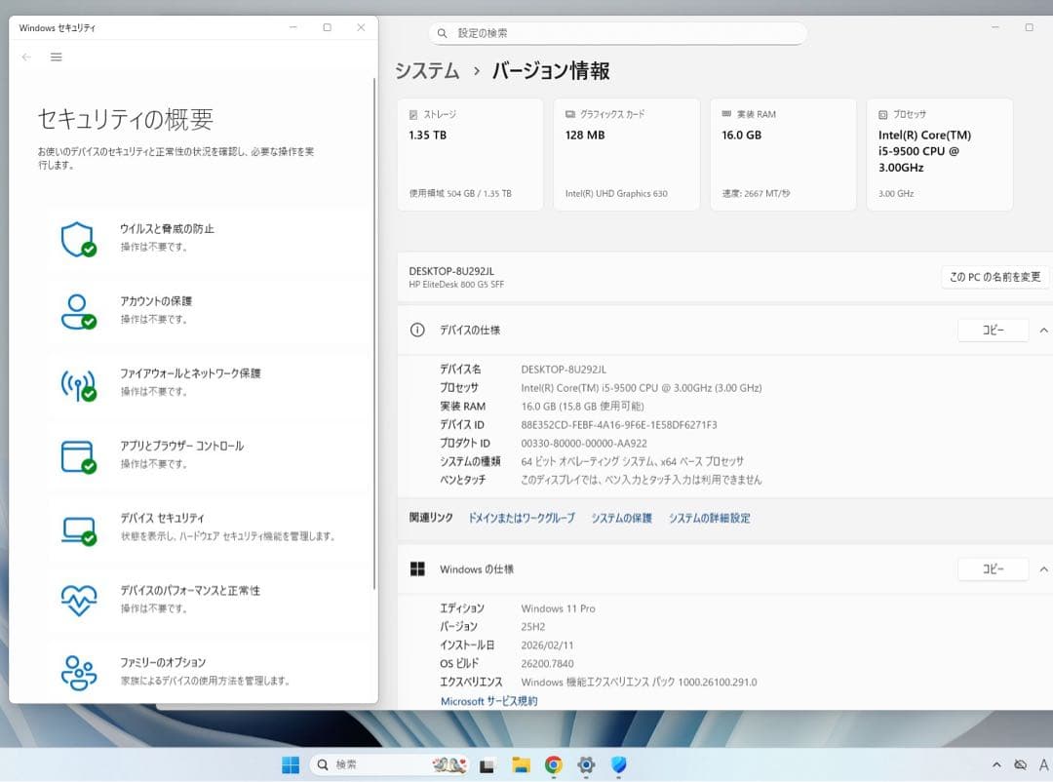
Task: Go back in the Windows Security window
Action: point(26,58)
